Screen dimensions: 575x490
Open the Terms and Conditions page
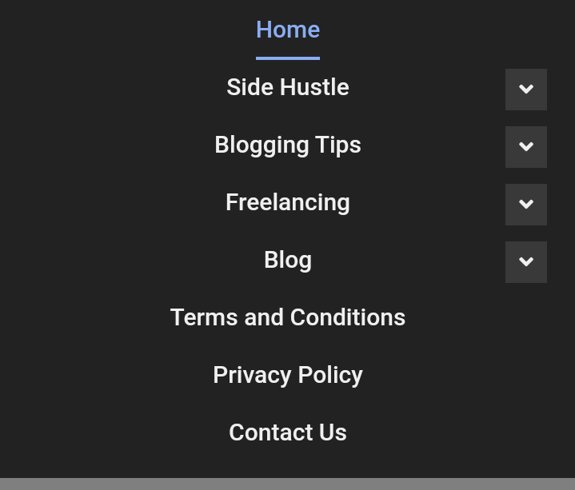pyautogui.click(x=288, y=317)
